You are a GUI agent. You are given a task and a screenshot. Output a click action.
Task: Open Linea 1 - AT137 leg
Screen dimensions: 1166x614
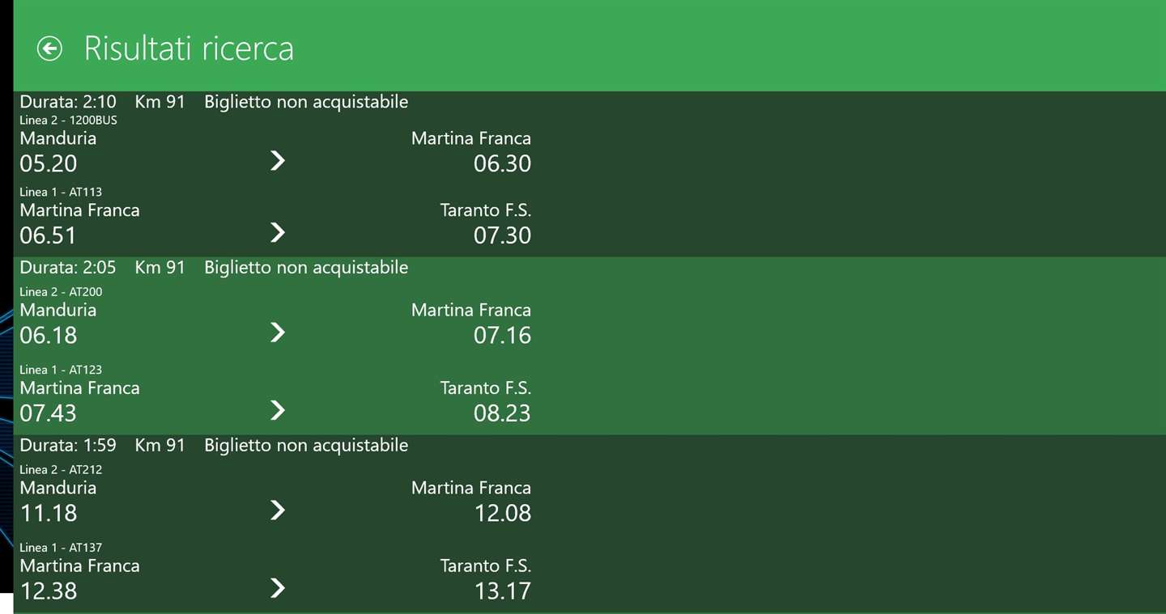(x=61, y=548)
